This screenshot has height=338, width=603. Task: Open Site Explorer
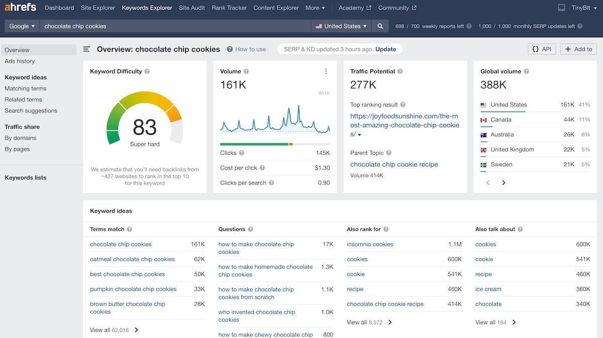(98, 8)
